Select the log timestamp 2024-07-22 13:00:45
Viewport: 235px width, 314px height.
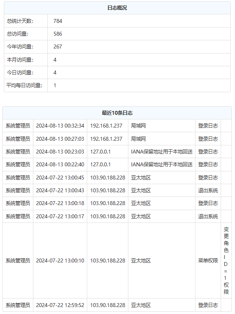(60, 178)
